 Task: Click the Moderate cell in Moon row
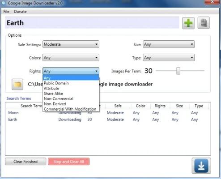(x=115, y=113)
